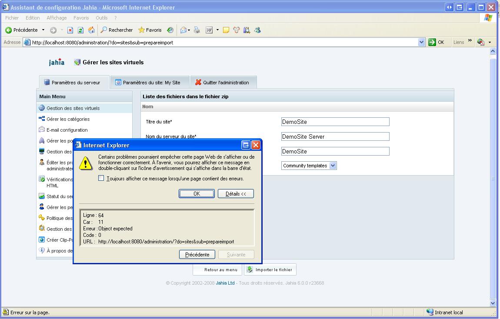Open the Précédente back history dropdown arrow
The height and width of the screenshot is (319, 500).
pos(43,30)
